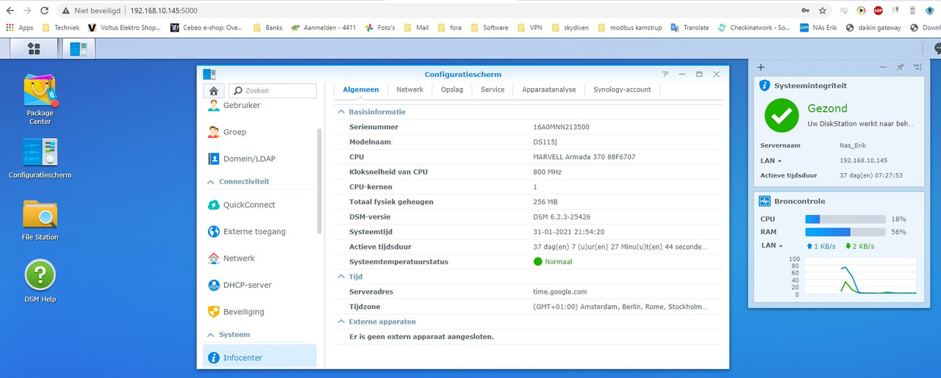
Task: Click the saved password key icon
Action: pyautogui.click(x=806, y=11)
